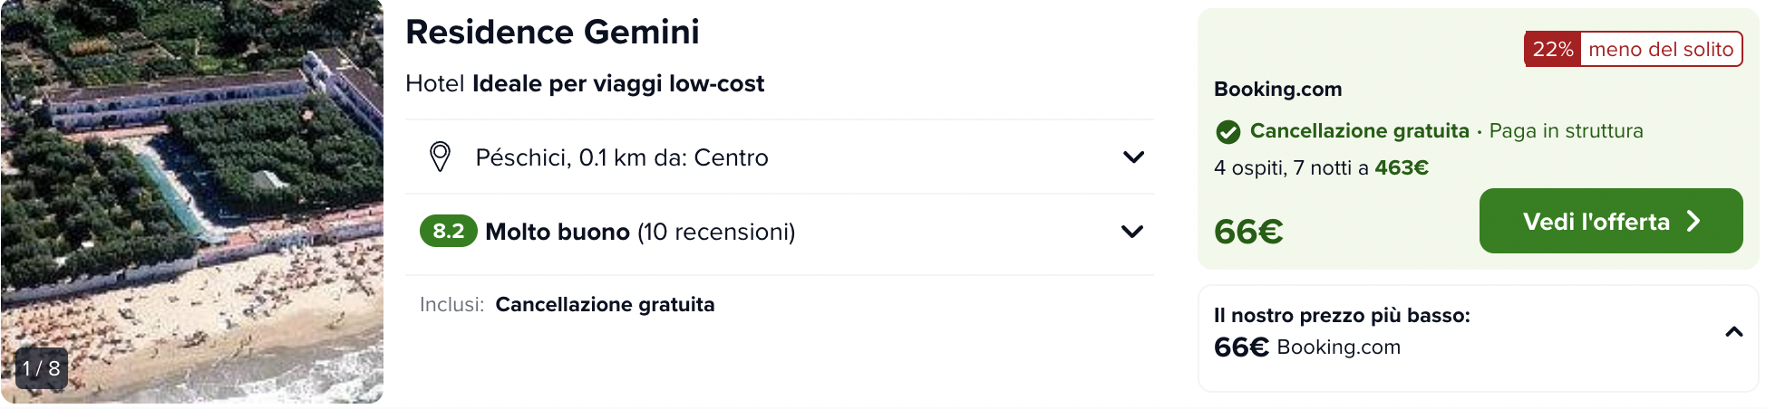Click the 8.2 rating badge
The width and height of the screenshot is (1766, 409).
tap(448, 232)
